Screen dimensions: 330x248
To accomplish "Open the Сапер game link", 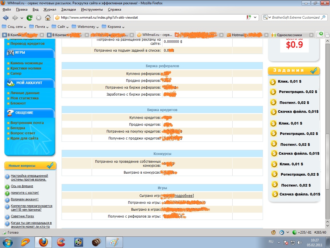I will pyautogui.click(x=16, y=73).
